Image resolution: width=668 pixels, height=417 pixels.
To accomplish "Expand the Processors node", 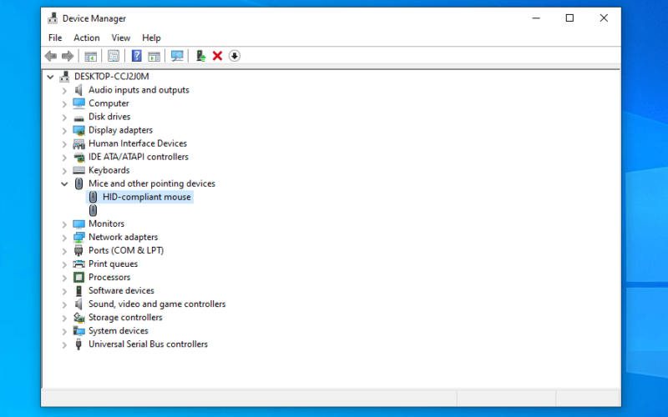I will coord(64,278).
